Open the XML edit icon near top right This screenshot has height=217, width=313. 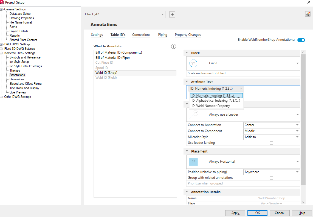pos(308,14)
